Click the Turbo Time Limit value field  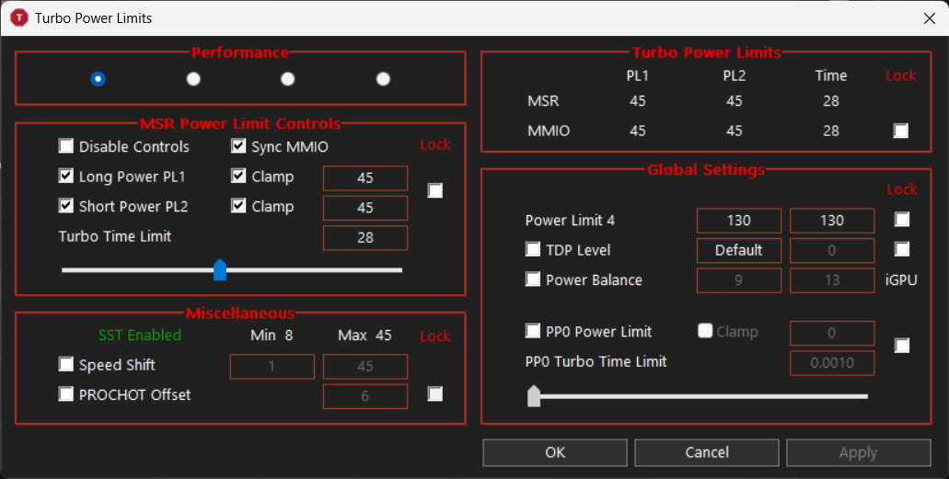pyautogui.click(x=365, y=238)
